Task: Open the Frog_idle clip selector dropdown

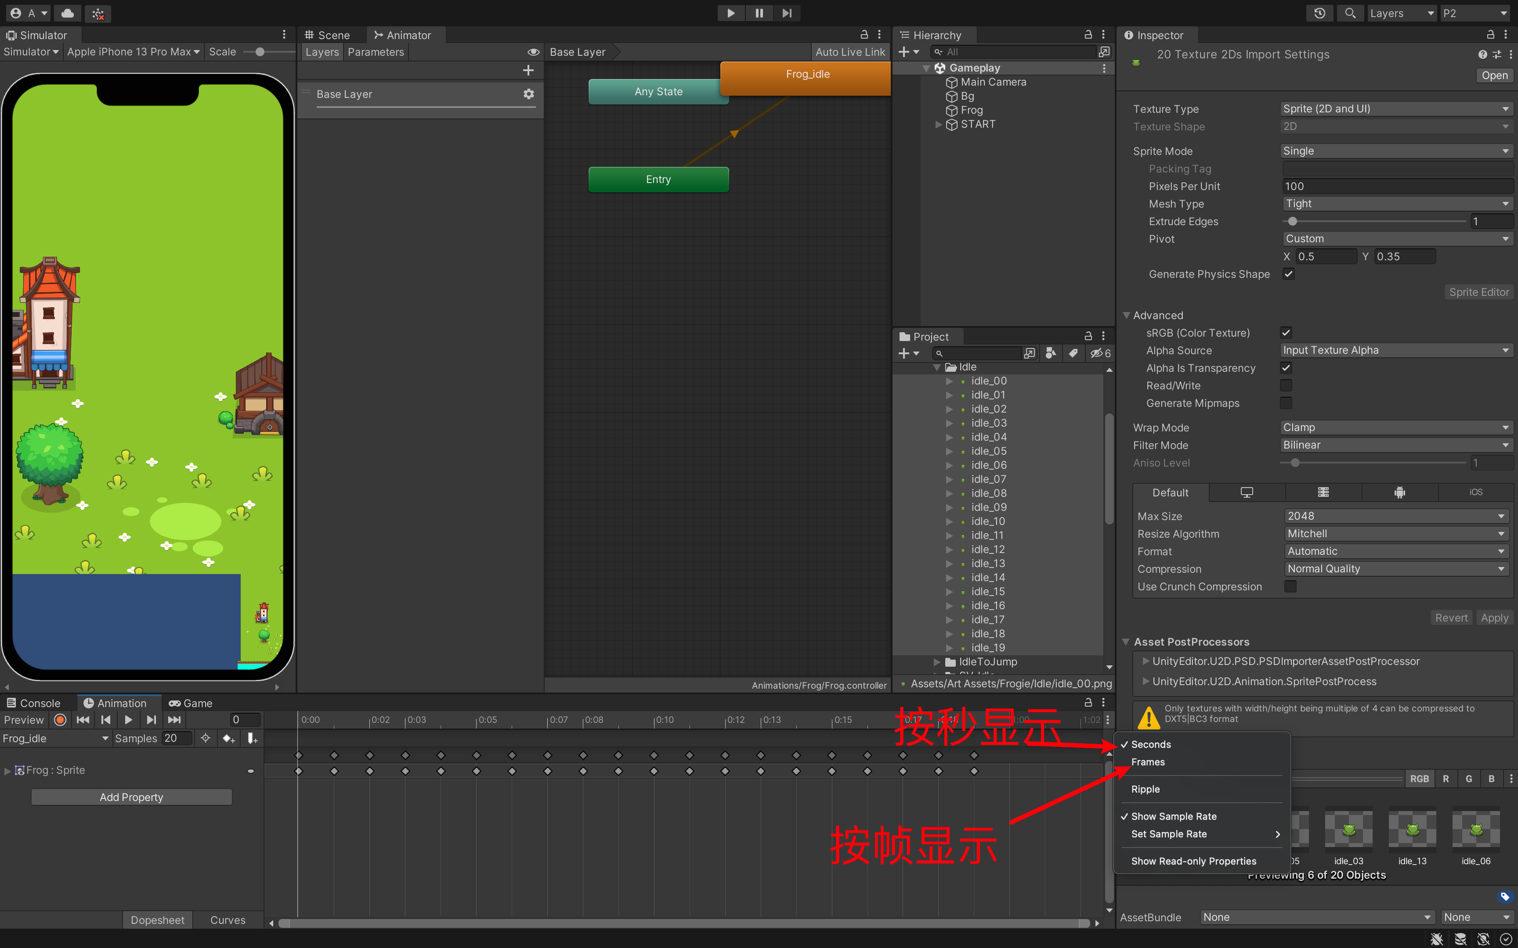Action: [x=55, y=739]
